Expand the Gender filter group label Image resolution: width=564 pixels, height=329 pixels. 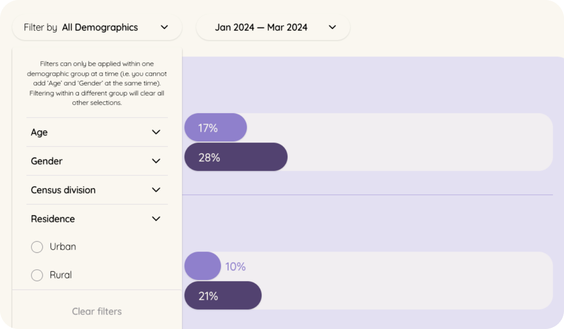[47, 161]
